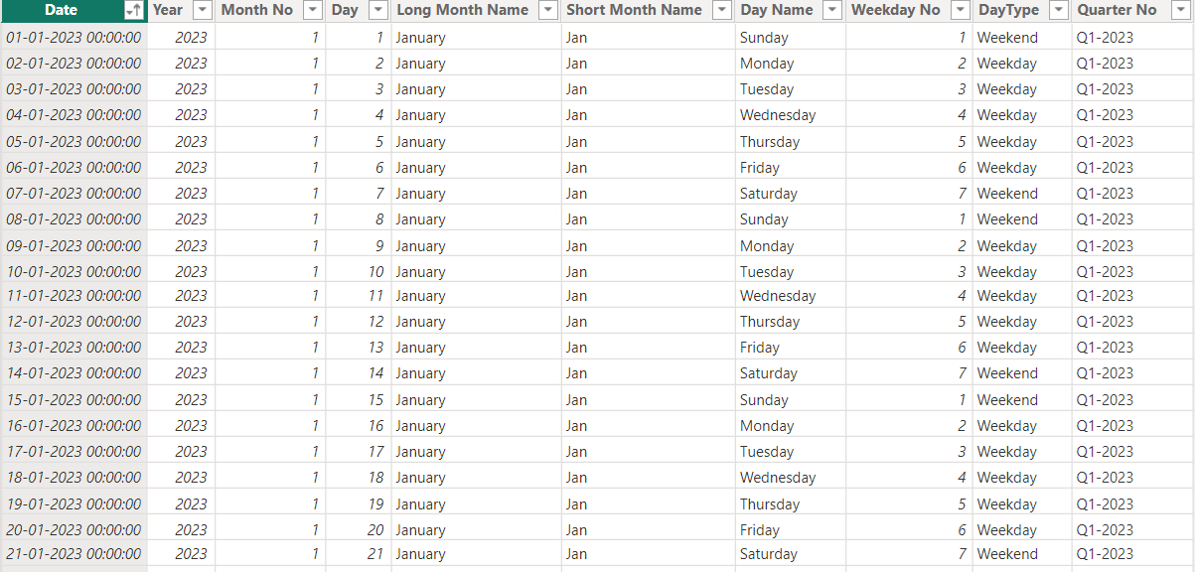Screen dimensions: 1195x574
Task: Expand Short Month Name filter dropdown arrow
Action: click(721, 10)
